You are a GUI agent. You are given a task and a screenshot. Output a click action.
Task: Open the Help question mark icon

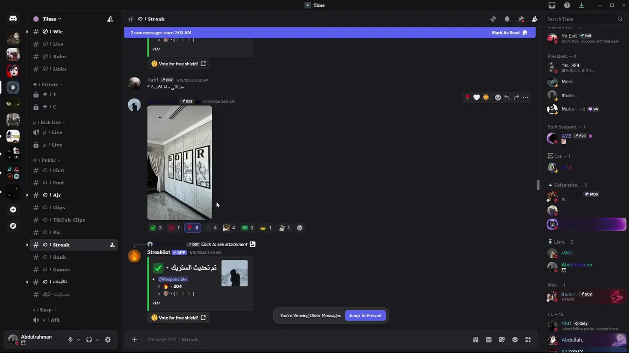[x=567, y=5]
